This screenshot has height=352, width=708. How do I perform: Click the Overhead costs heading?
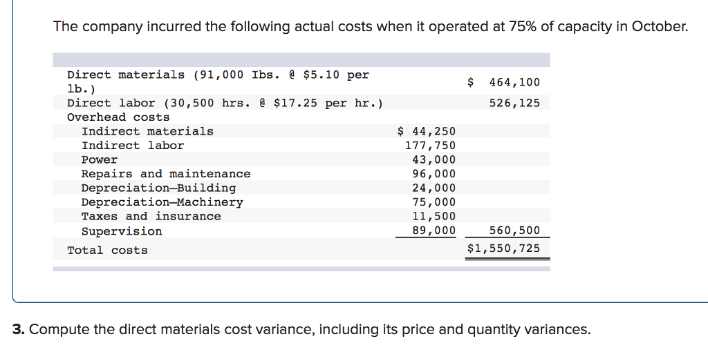pos(118,117)
